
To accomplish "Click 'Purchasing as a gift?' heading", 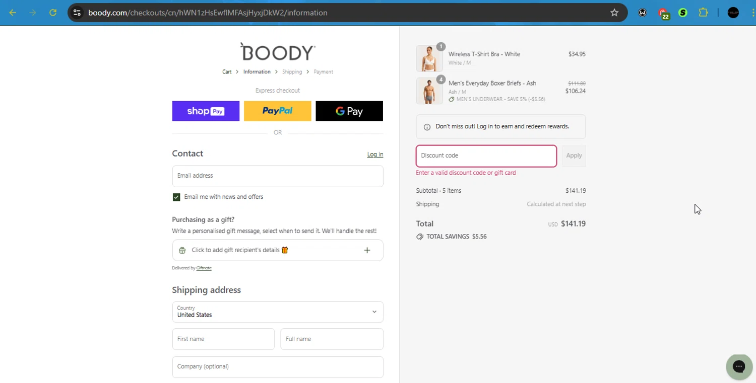I will coord(203,220).
